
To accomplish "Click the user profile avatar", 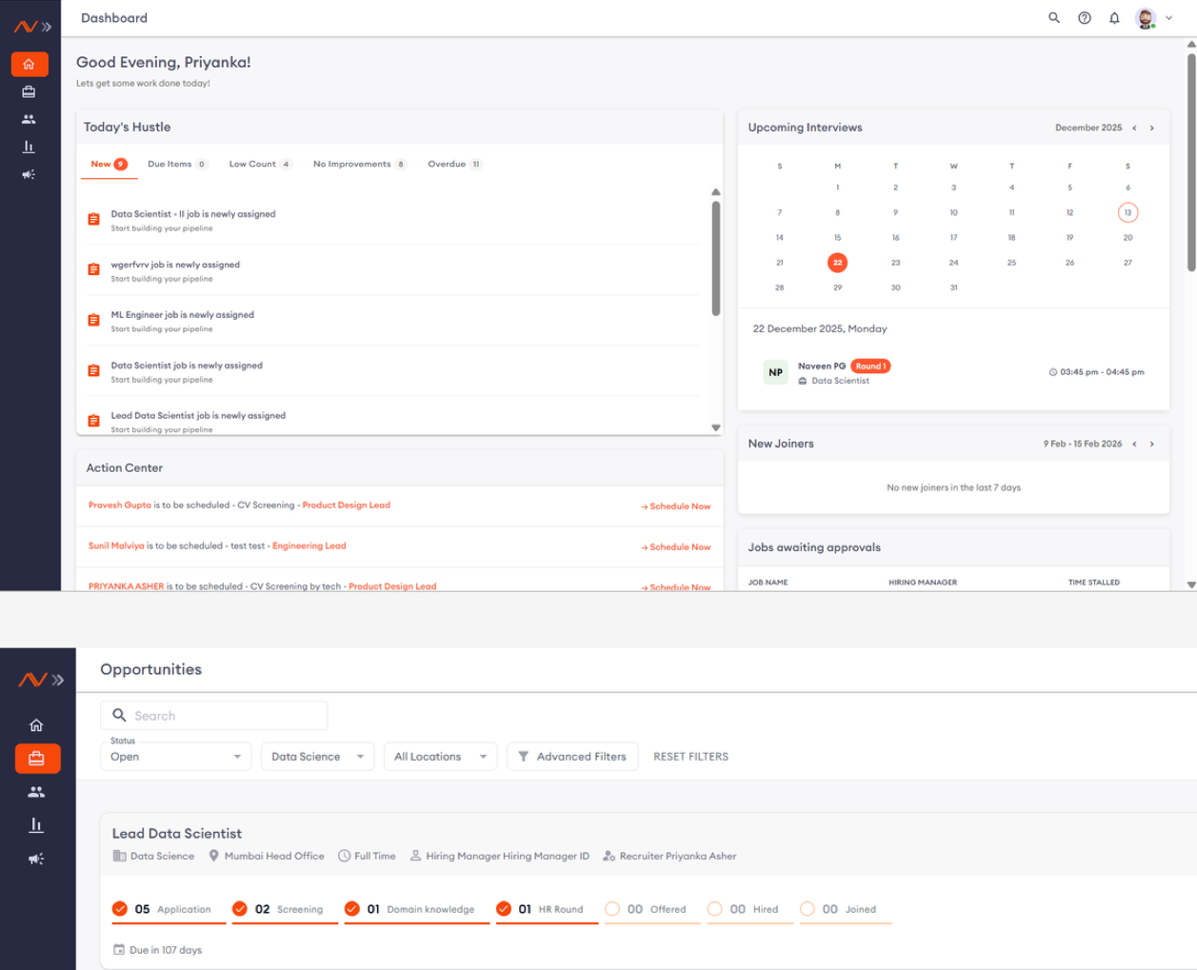I will (1146, 18).
